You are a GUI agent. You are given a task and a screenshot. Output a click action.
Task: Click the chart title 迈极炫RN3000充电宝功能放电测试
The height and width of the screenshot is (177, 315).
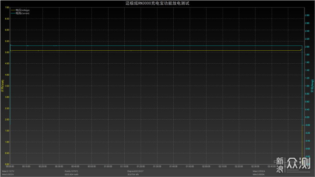point(157,3)
